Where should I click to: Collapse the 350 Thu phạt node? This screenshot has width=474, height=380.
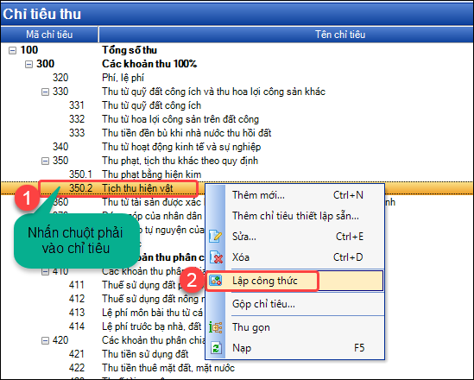[x=45, y=161]
